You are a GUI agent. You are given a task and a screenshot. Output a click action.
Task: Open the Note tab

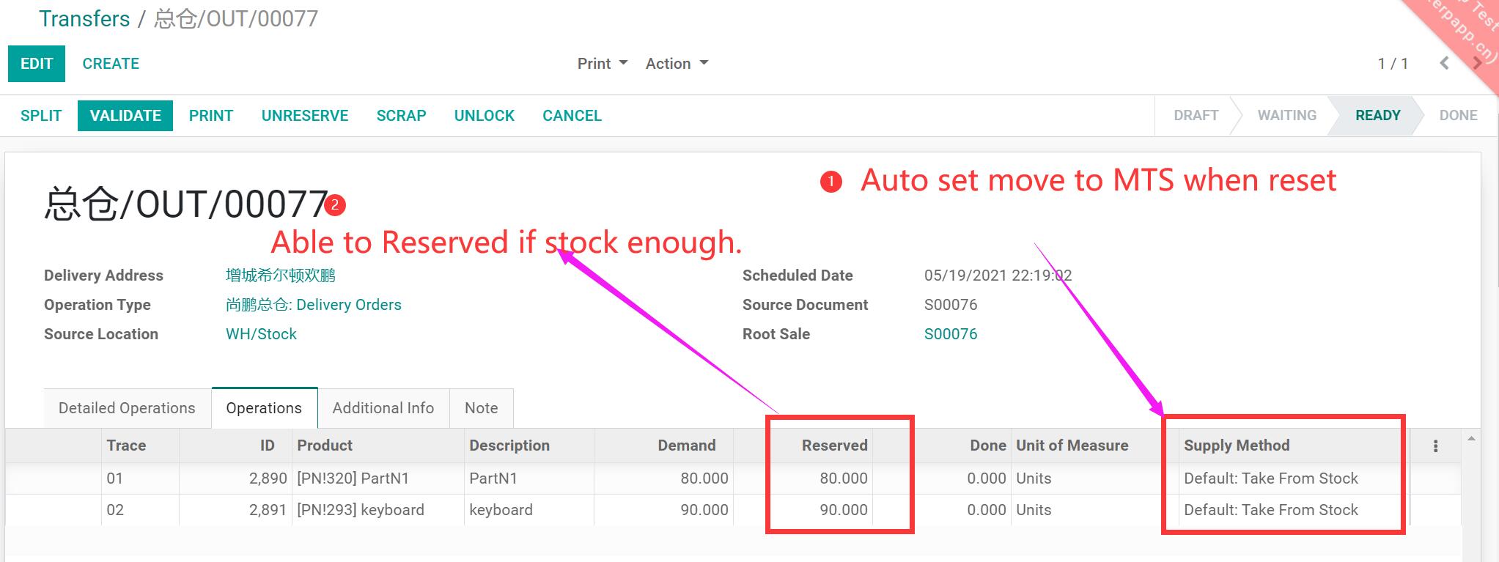482,408
